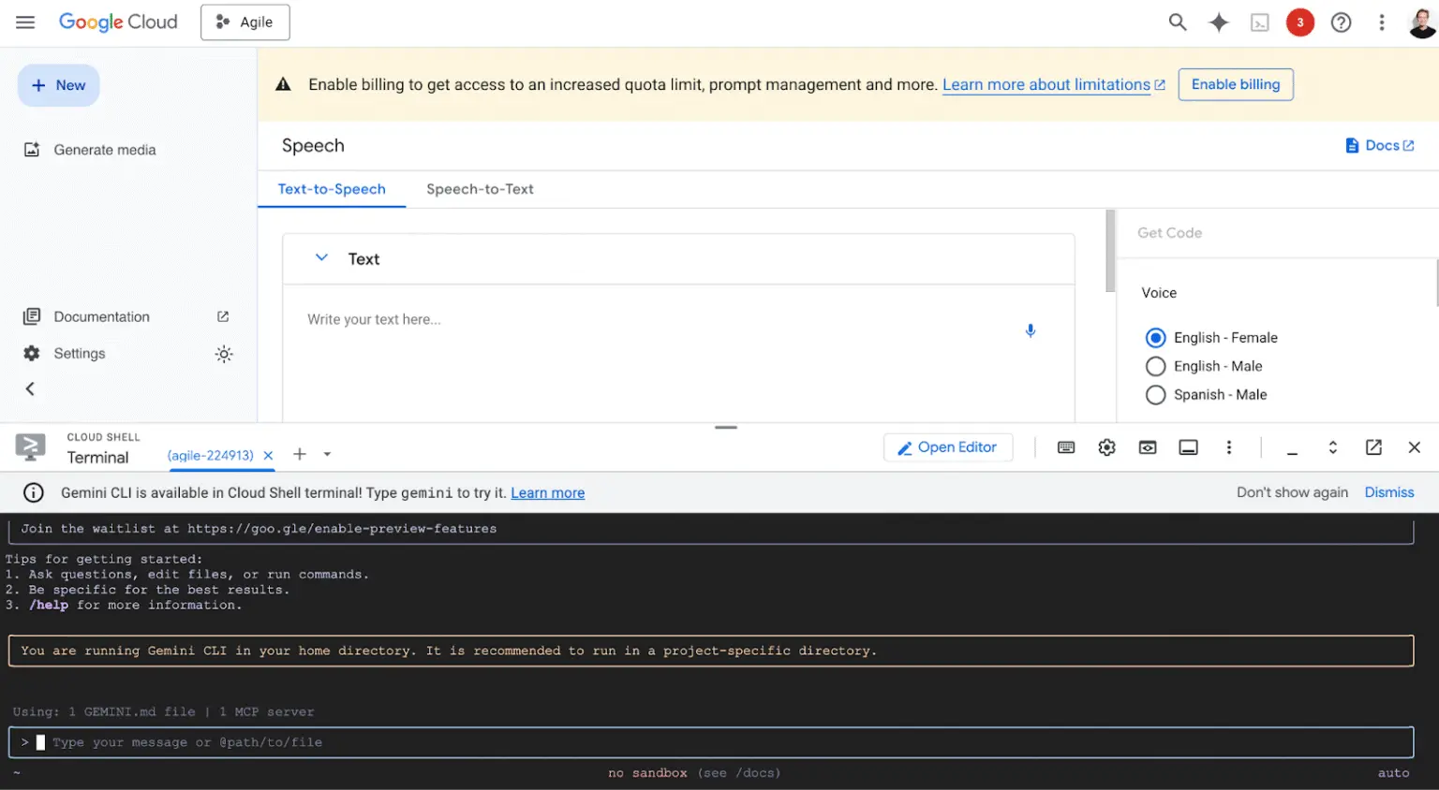Viewport: 1439px width, 790px height.
Task: Focus the Gemini CLI message prompt
Action: (x=711, y=742)
